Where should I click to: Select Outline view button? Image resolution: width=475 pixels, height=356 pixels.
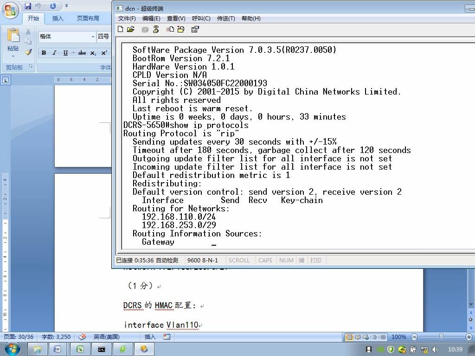[375, 337]
